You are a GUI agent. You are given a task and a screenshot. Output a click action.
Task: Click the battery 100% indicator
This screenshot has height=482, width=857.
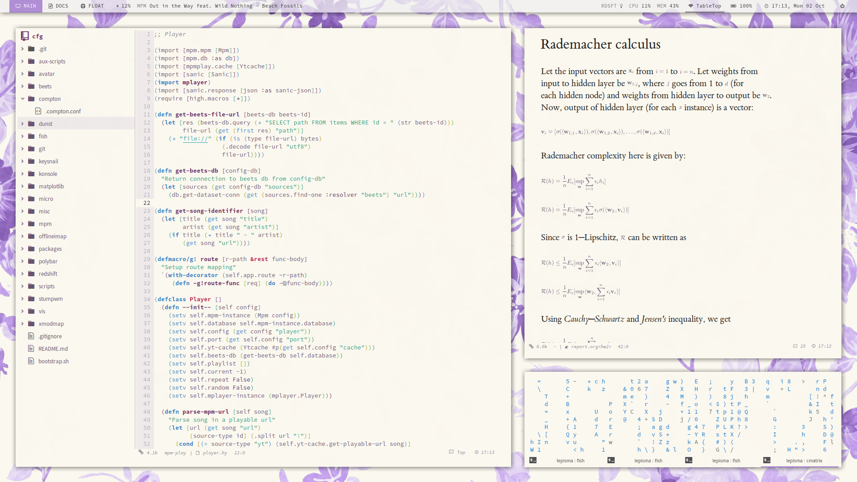coord(741,6)
